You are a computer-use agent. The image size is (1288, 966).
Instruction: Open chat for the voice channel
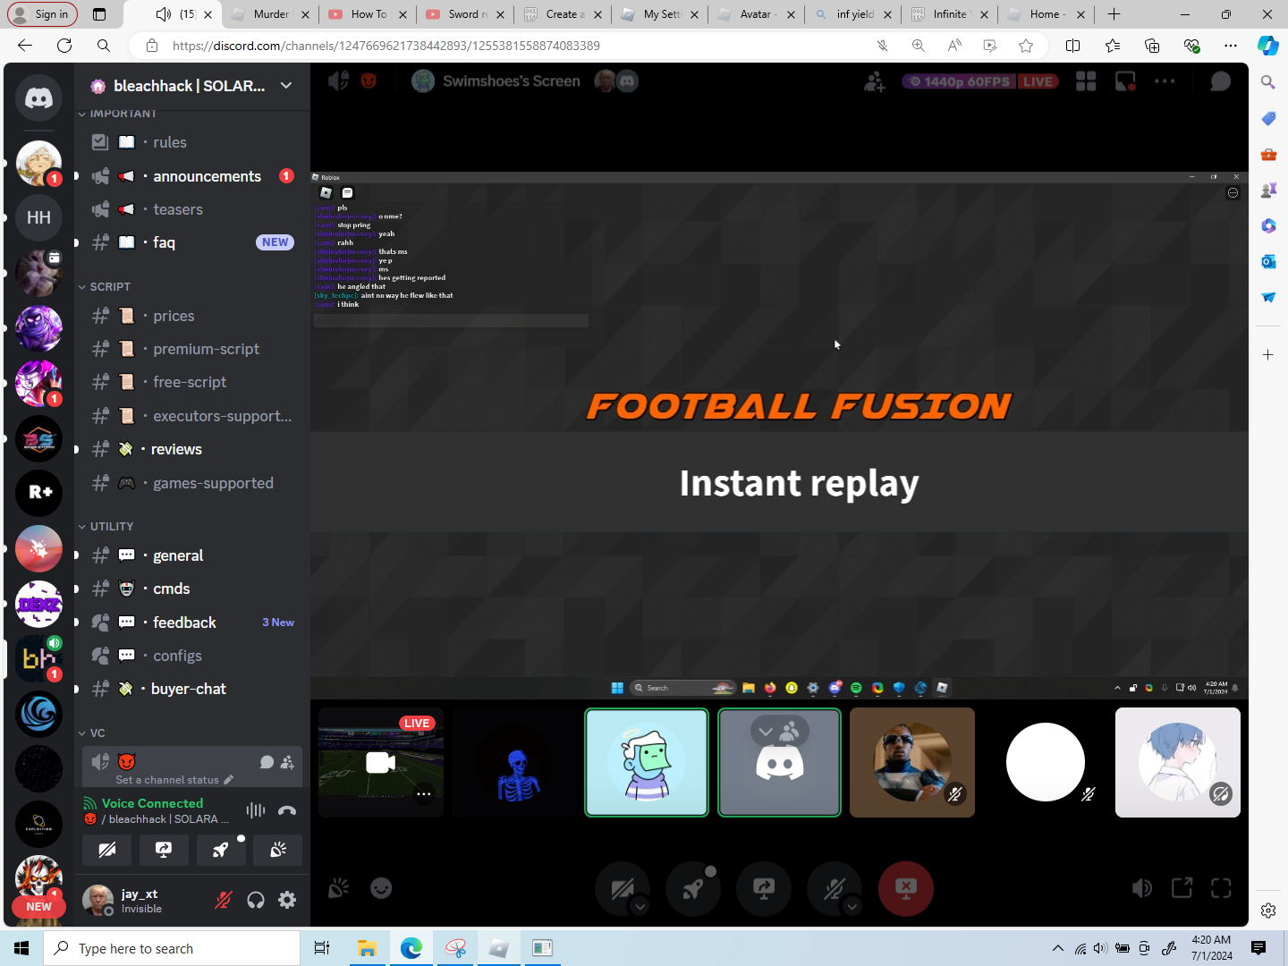coord(267,762)
